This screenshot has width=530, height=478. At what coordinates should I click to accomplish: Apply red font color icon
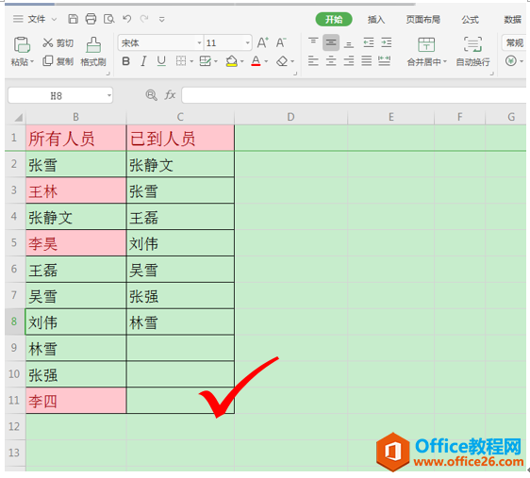coord(256,61)
